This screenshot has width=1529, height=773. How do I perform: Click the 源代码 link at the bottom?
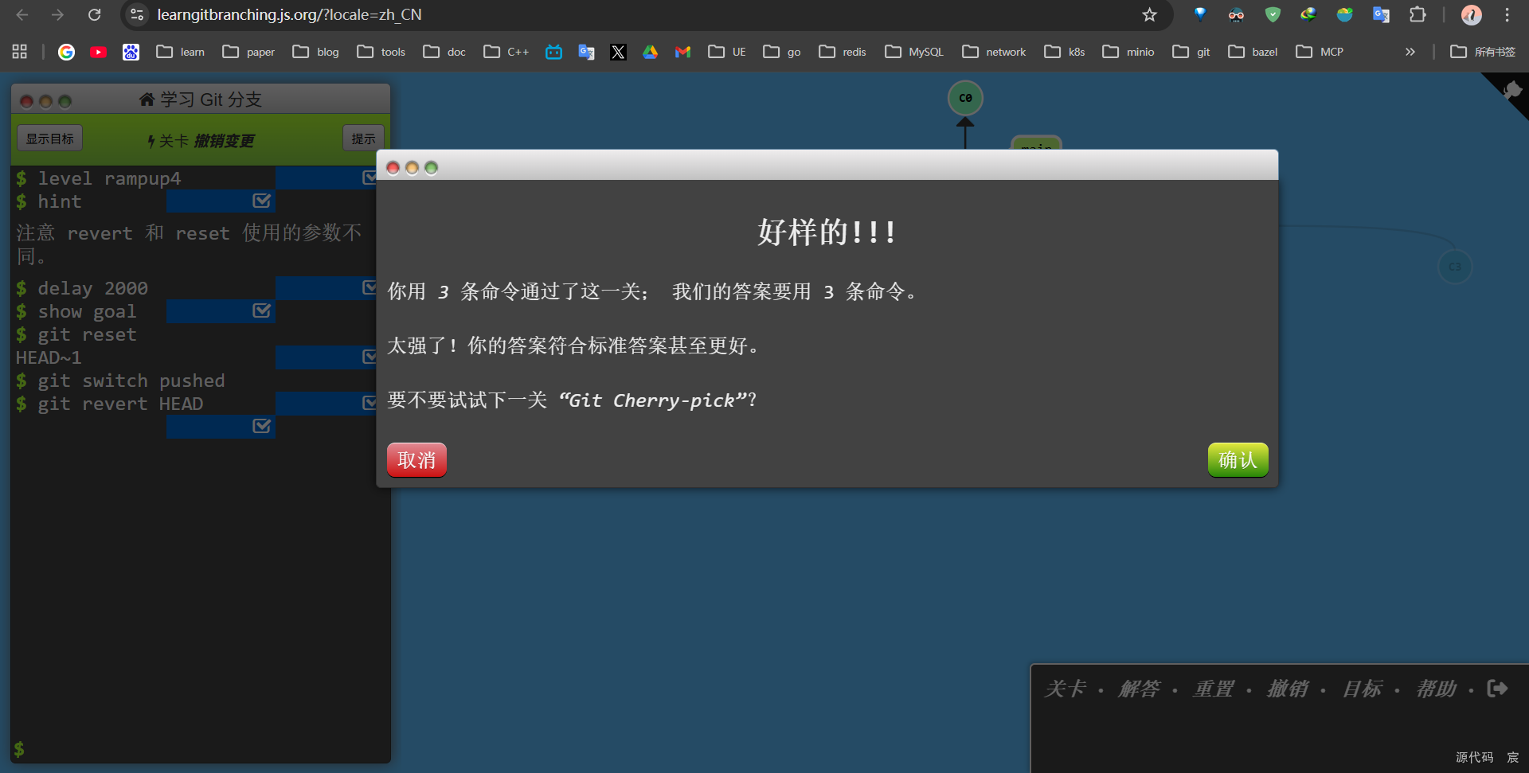pos(1474,757)
